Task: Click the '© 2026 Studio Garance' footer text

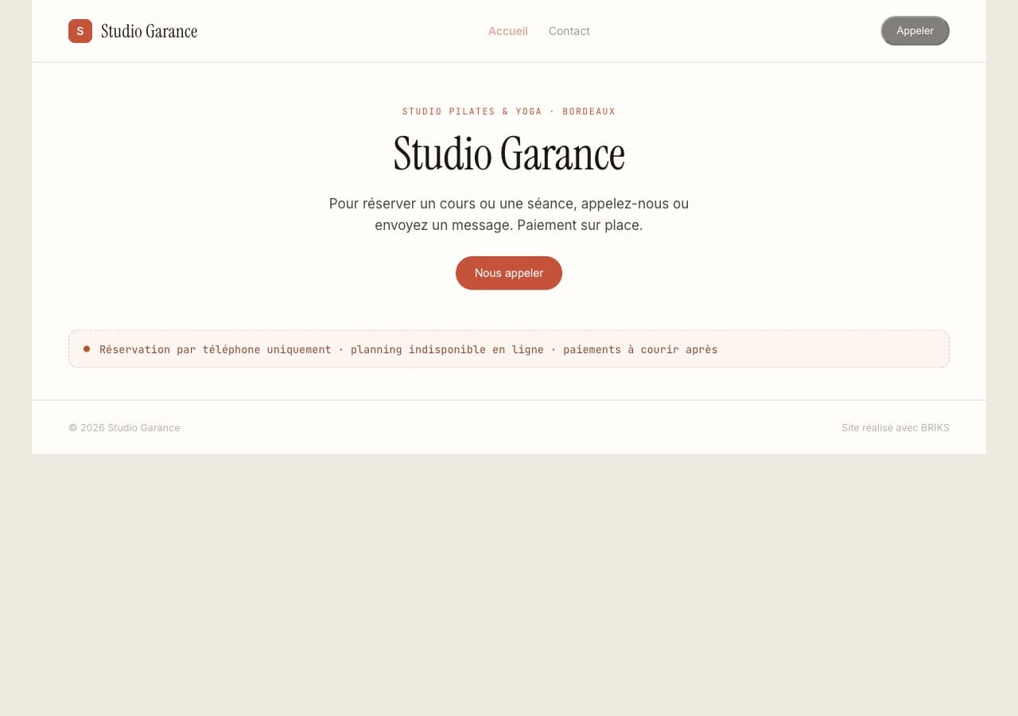Action: (124, 428)
